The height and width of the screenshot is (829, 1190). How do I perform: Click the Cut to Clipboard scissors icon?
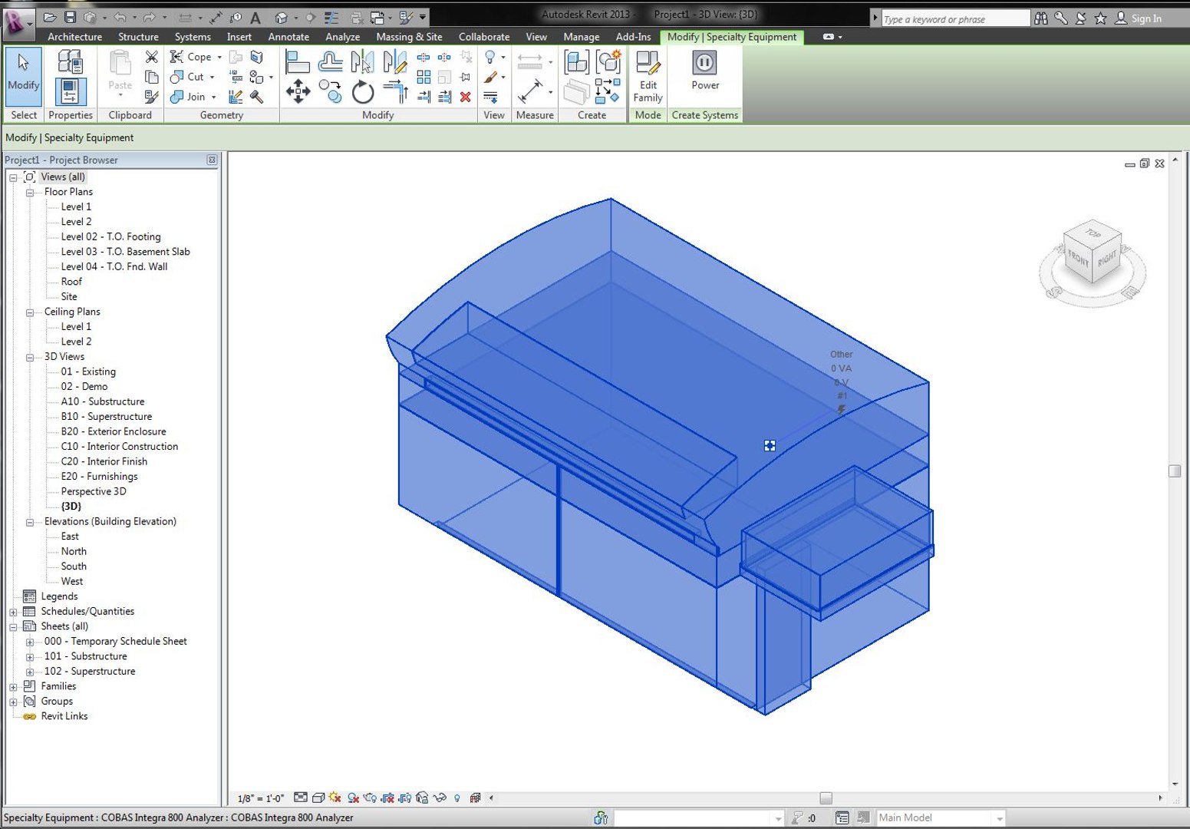152,57
